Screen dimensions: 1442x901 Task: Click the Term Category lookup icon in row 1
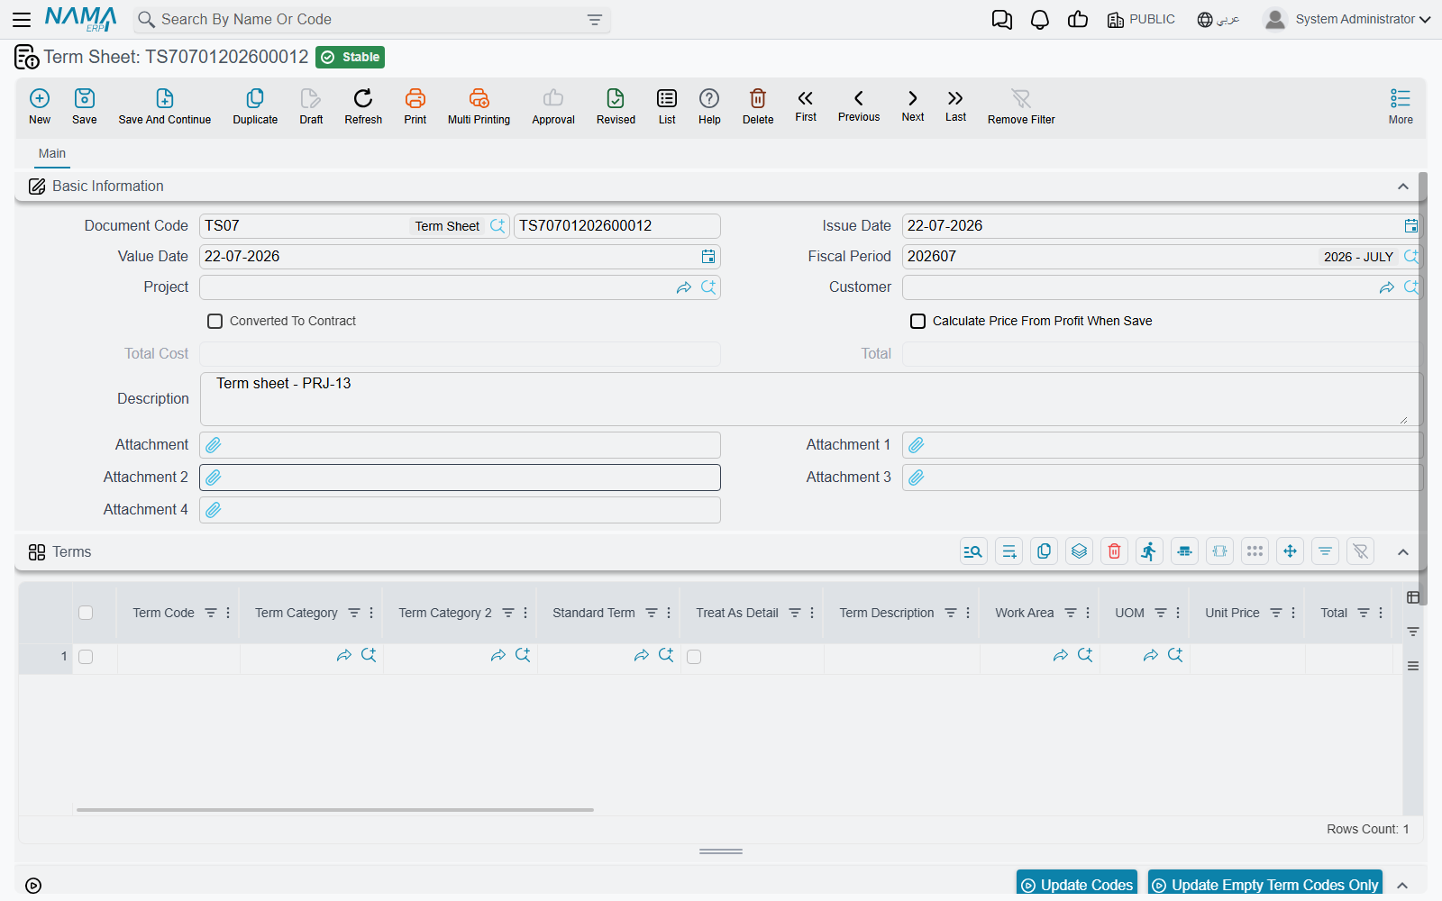[369, 656]
